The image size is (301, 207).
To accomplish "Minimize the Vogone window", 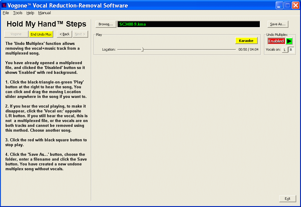I will click(280, 5).
